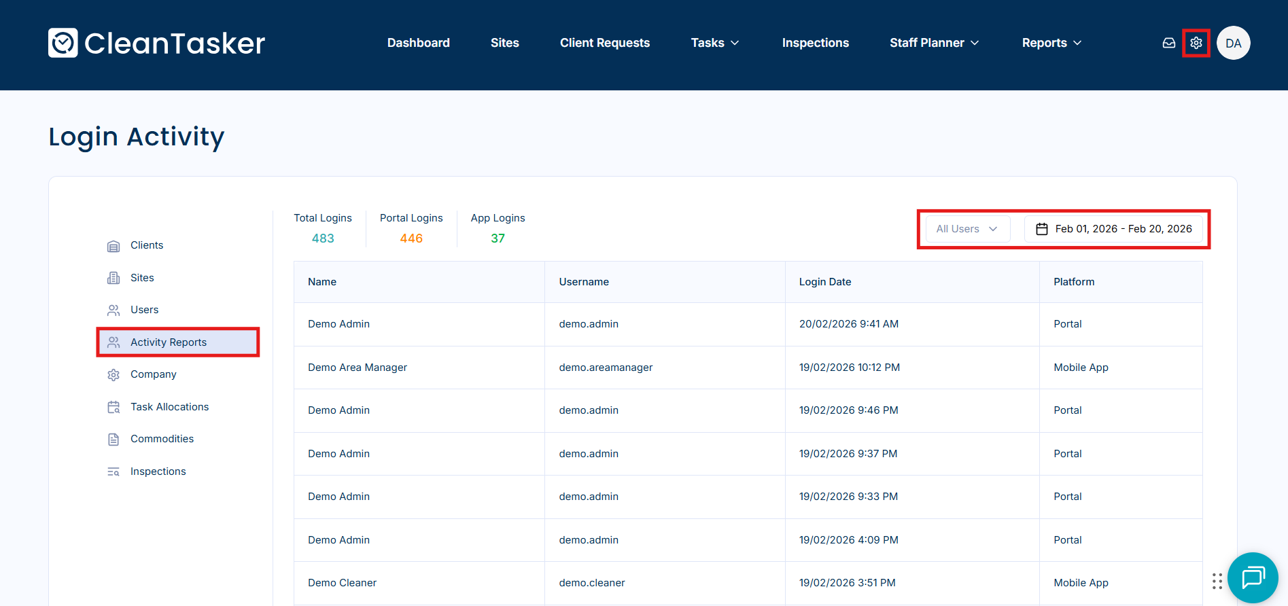Open Commodities settings section

[162, 439]
